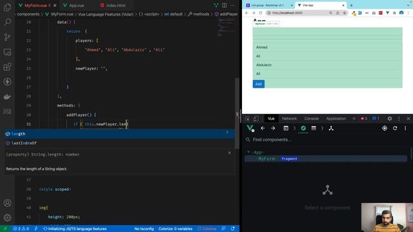Click the Ahmed list item on the page

[327, 47]
